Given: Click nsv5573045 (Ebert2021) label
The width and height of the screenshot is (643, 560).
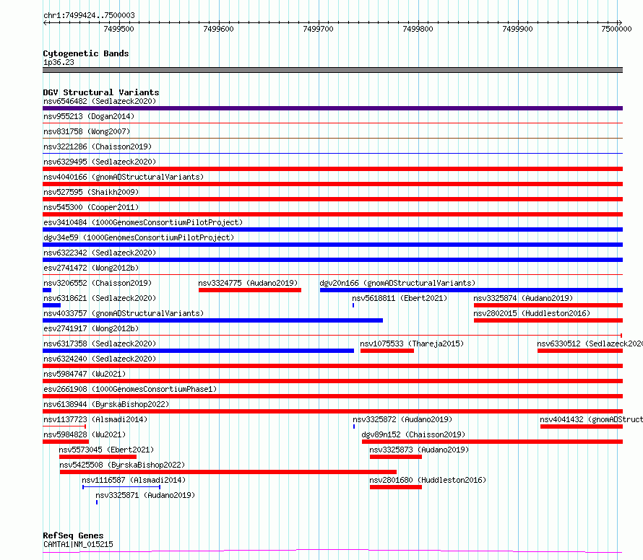Looking at the screenshot, I should (x=106, y=450).
